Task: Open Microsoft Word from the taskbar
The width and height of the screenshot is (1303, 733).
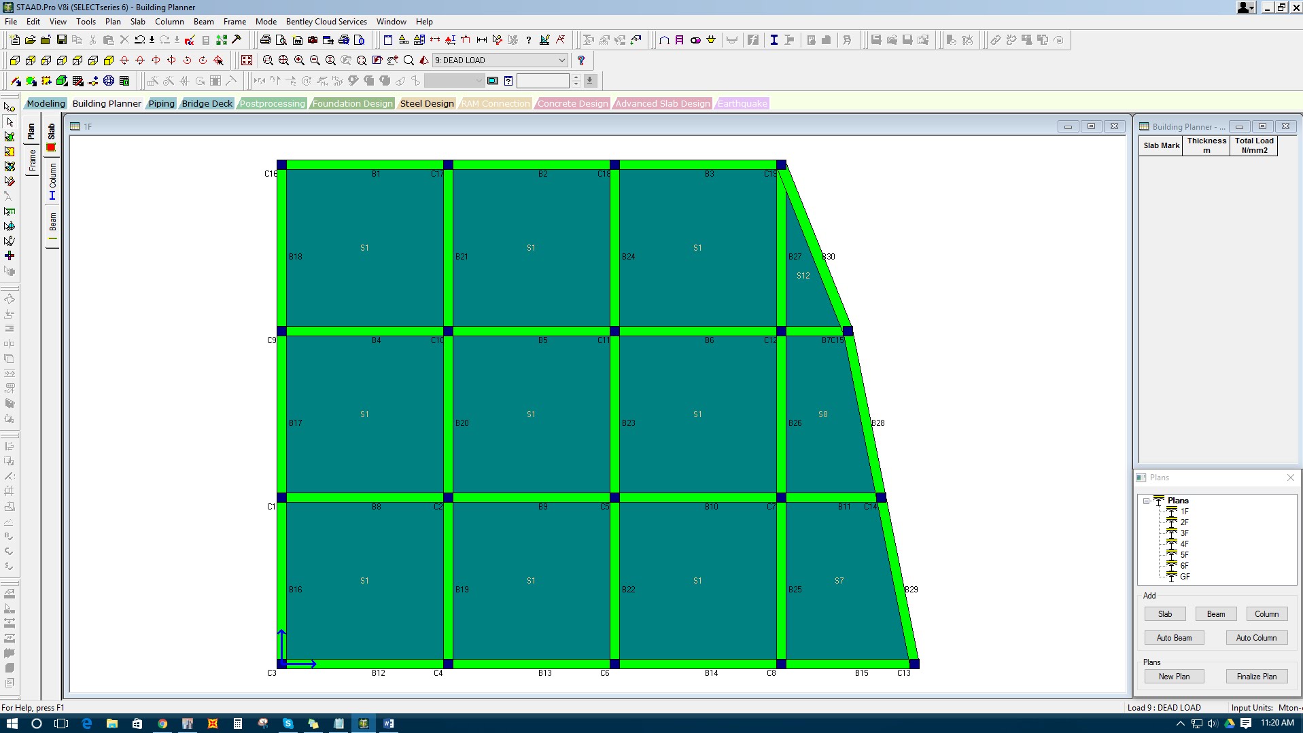Action: [388, 723]
